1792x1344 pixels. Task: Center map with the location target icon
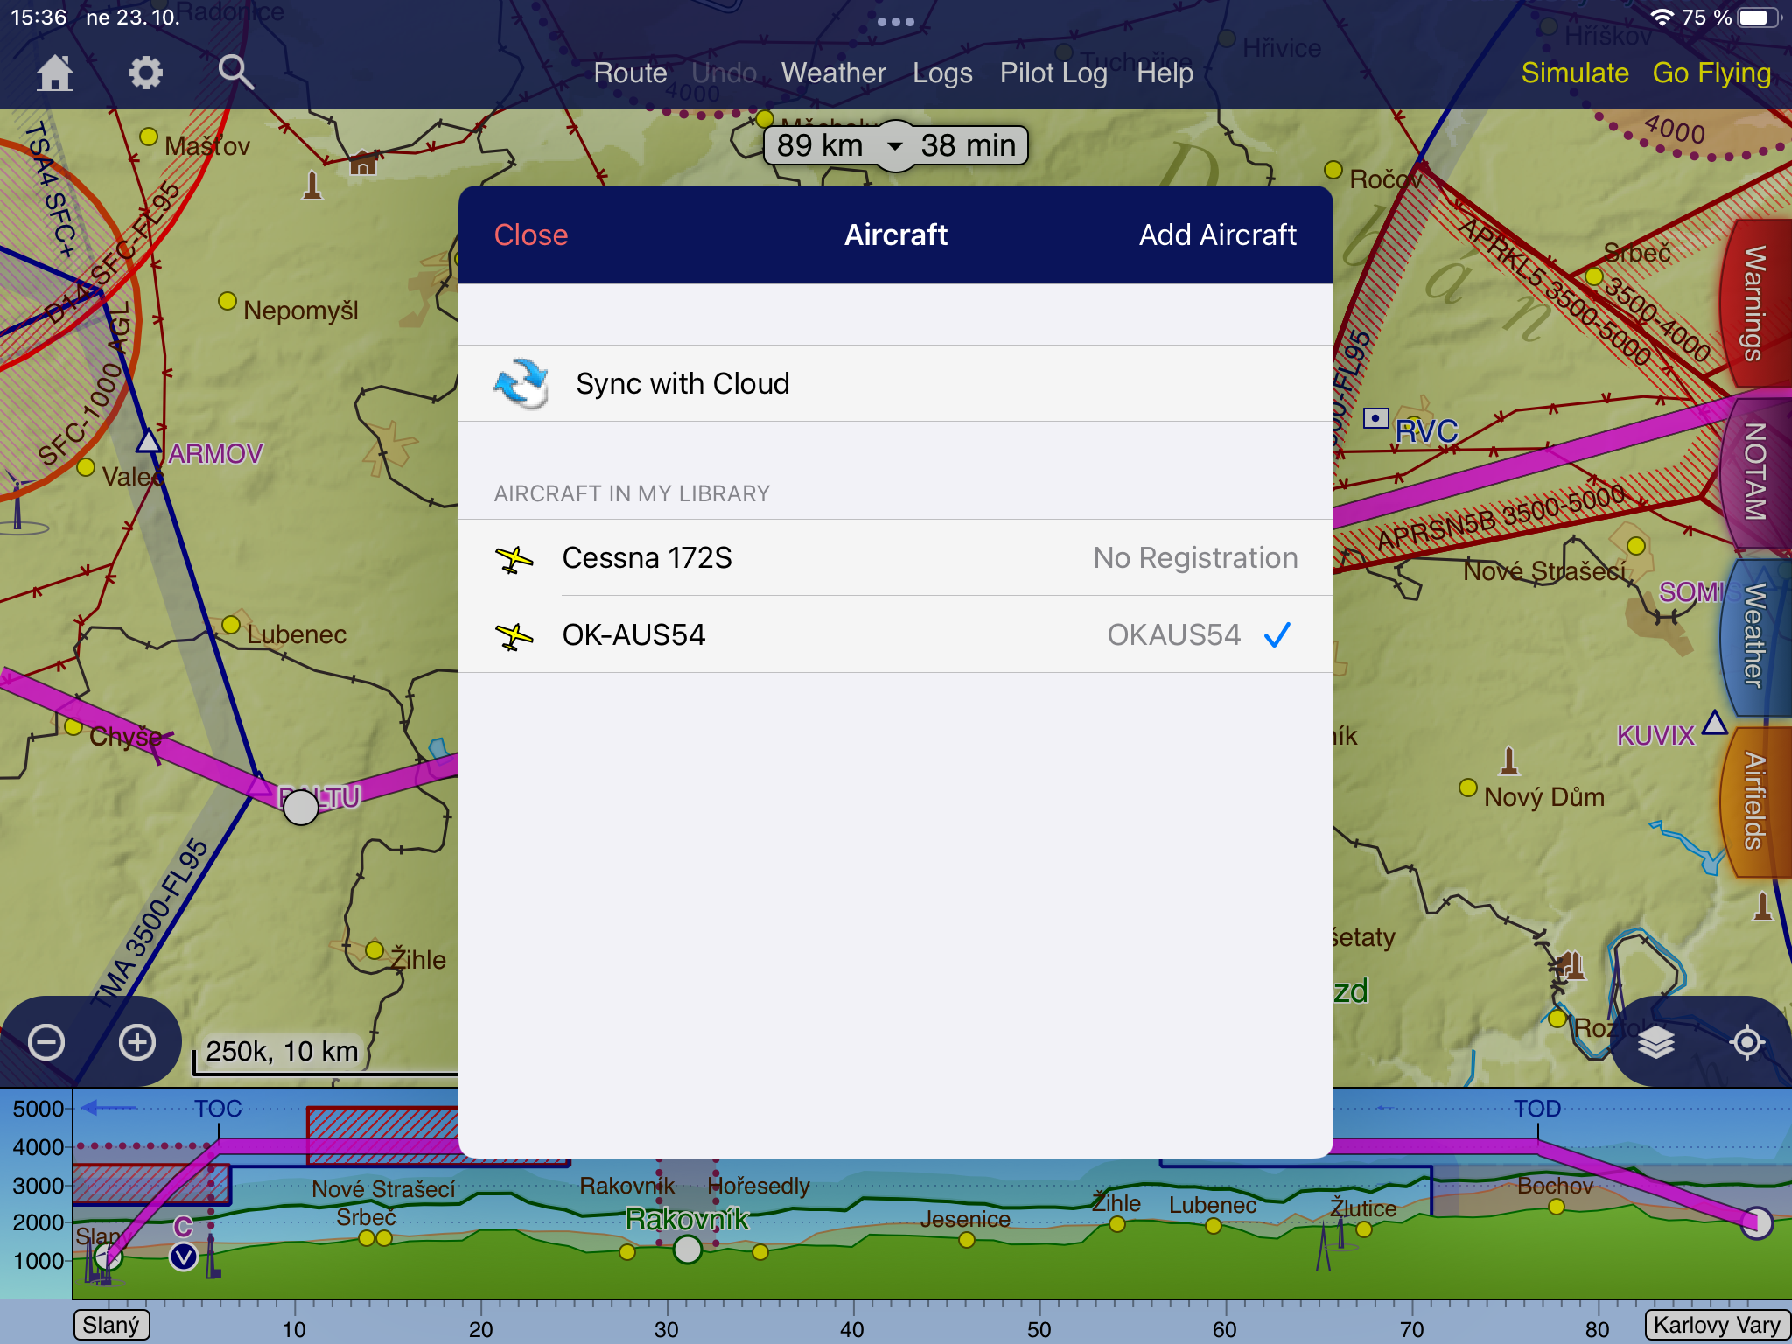(1747, 1042)
